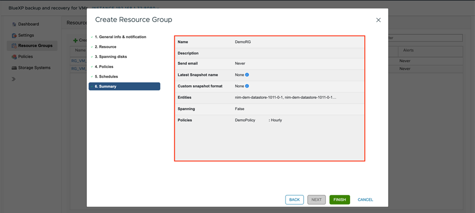Click the green plus Create icon

[x=75, y=40]
